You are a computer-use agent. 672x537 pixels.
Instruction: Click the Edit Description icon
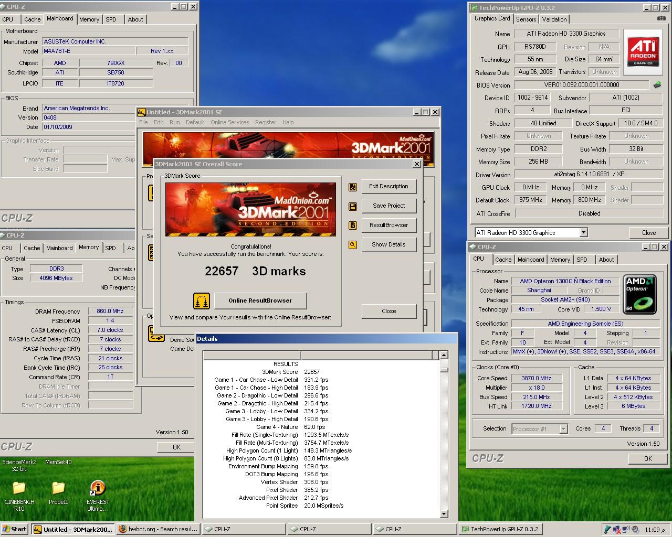coord(353,187)
